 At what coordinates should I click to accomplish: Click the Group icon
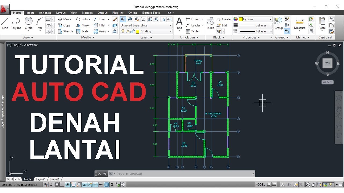coord(278,23)
